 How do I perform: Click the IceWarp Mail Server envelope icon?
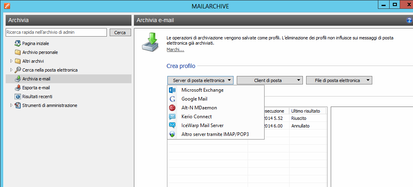click(172, 125)
